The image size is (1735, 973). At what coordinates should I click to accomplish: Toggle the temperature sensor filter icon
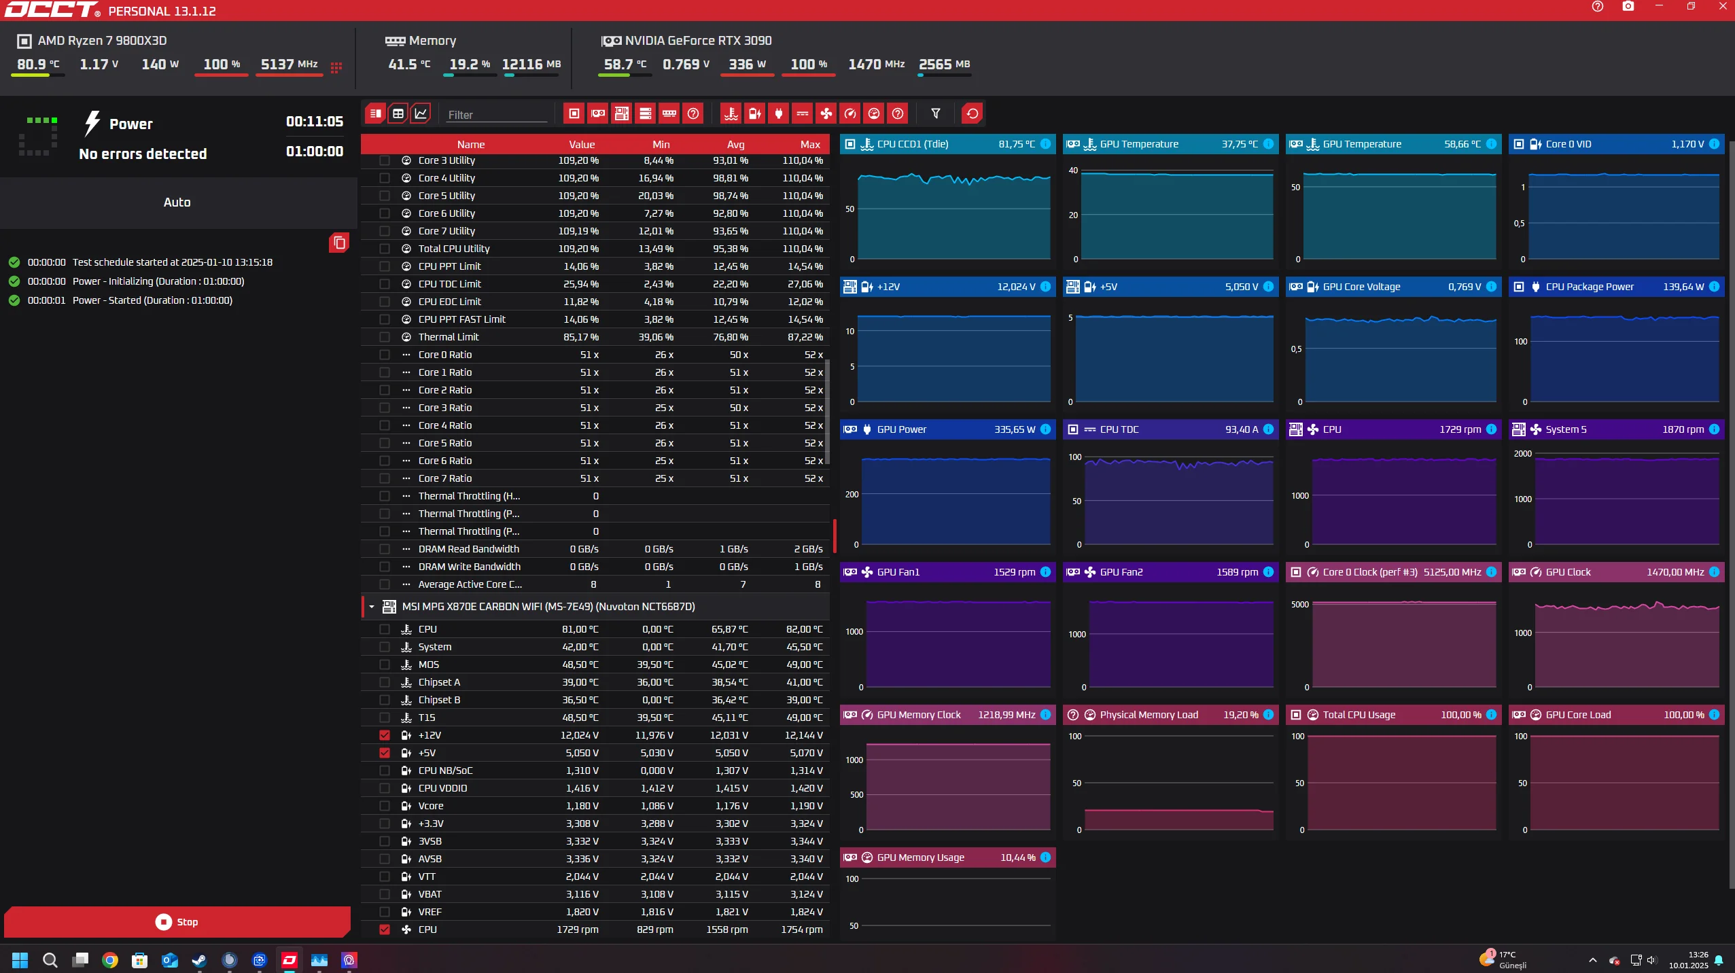(731, 114)
